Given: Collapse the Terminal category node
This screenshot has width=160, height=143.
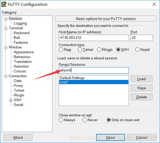Looking at the screenshot, I should click(6, 28).
